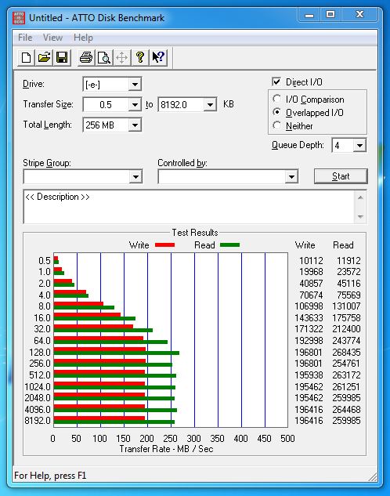Save results with the floppy disk icon
Screen dimensions: 390x496
(62, 57)
